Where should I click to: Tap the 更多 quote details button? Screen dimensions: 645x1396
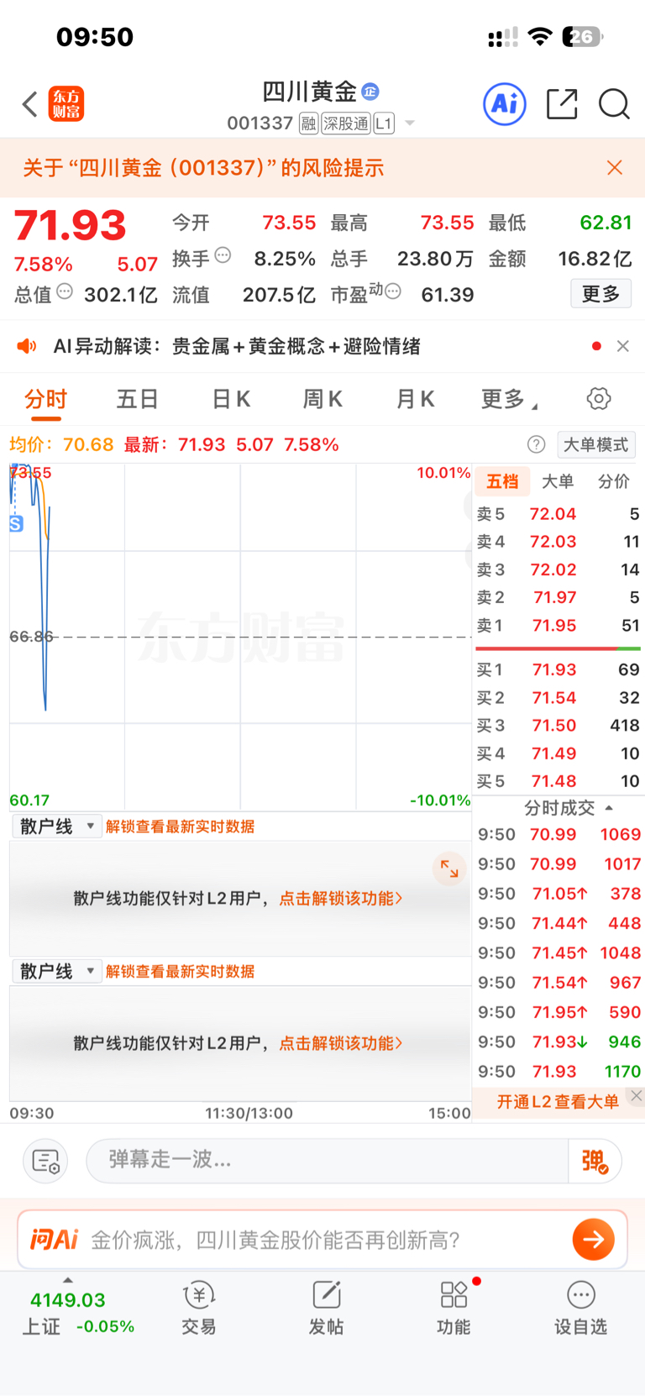pos(600,293)
